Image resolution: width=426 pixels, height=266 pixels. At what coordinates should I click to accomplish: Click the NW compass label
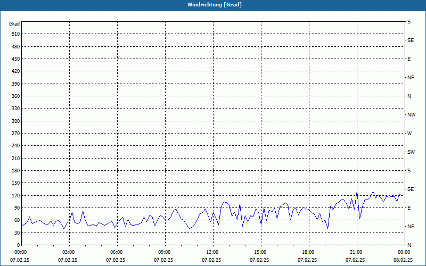(x=411, y=115)
